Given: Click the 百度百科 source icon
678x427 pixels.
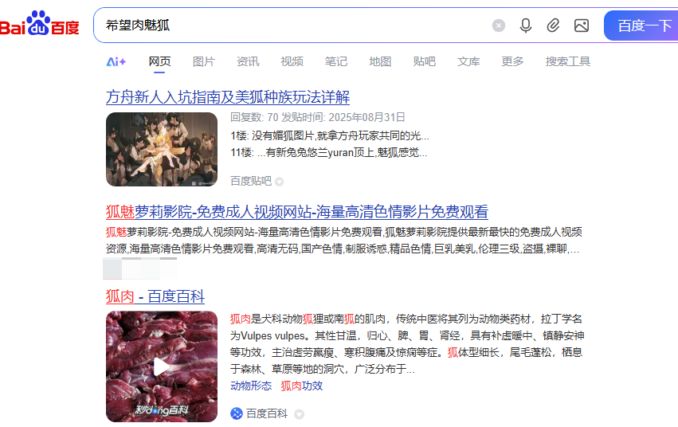Looking at the screenshot, I should pyautogui.click(x=236, y=413).
